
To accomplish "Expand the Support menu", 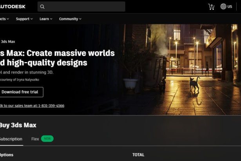I will [x=24, y=19].
